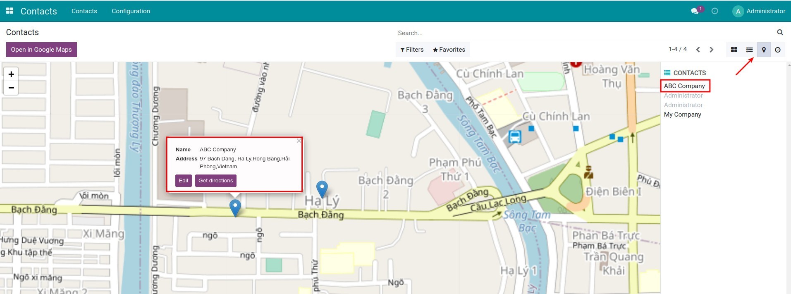Screen dimensions: 791x294
Task: Zoom out on the map
Action: (x=11, y=88)
